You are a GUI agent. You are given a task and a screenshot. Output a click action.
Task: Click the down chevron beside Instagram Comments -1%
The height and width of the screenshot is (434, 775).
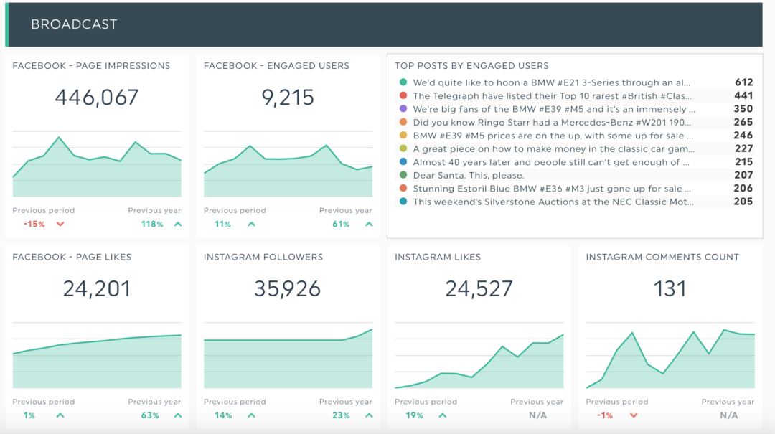tap(634, 415)
